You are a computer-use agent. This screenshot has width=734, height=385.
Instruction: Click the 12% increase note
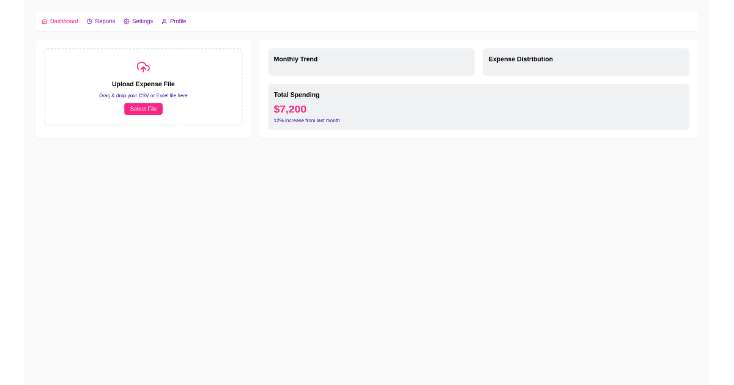tap(306, 120)
